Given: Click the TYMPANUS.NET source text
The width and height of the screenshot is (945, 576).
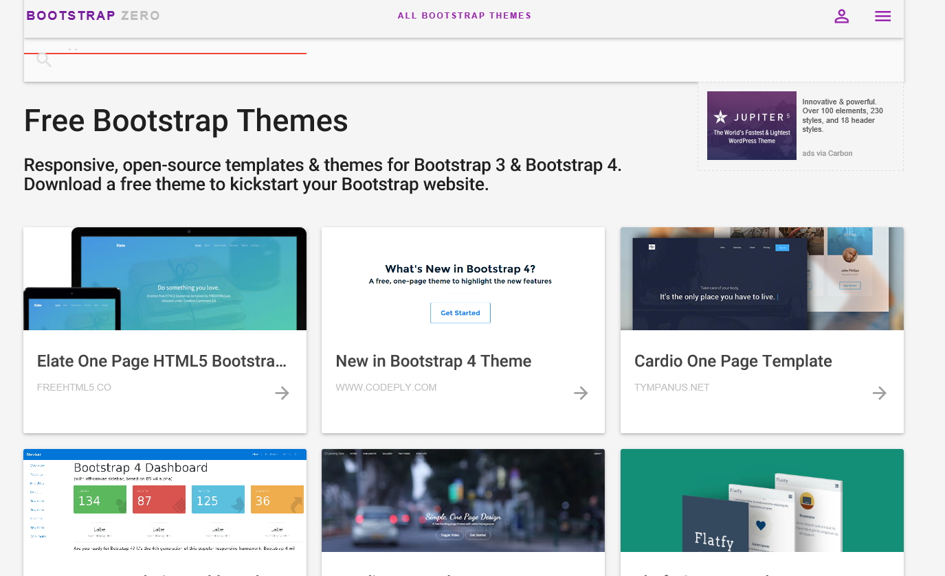Looking at the screenshot, I should pyautogui.click(x=672, y=387).
